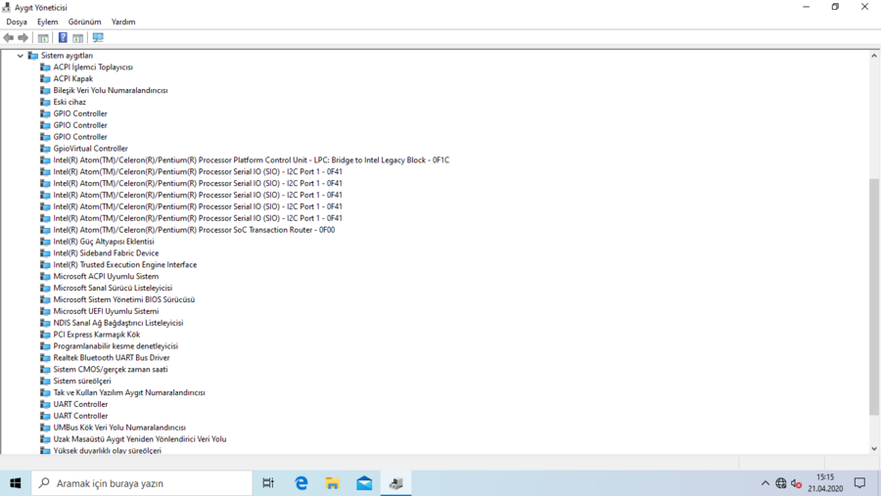
Task: Open File Explorer from taskbar
Action: point(333,483)
